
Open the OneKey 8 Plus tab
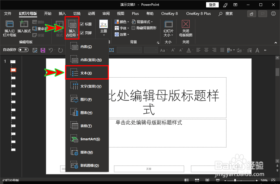tap(199, 13)
